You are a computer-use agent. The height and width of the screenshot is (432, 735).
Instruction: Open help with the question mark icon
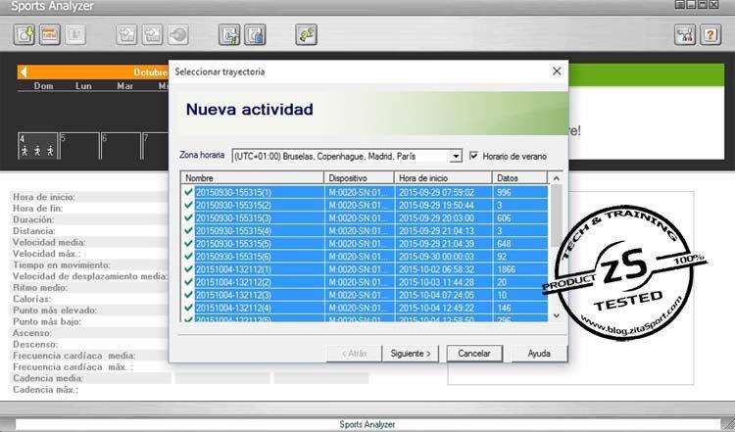[x=710, y=35]
